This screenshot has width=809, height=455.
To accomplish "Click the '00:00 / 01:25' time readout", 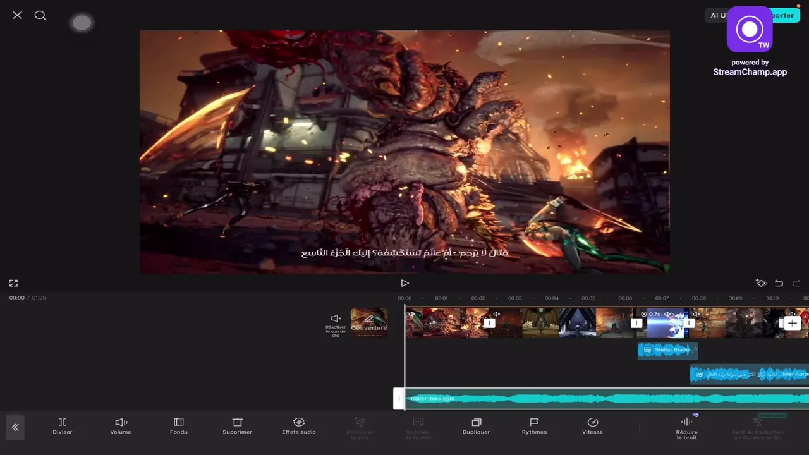I will click(x=27, y=298).
